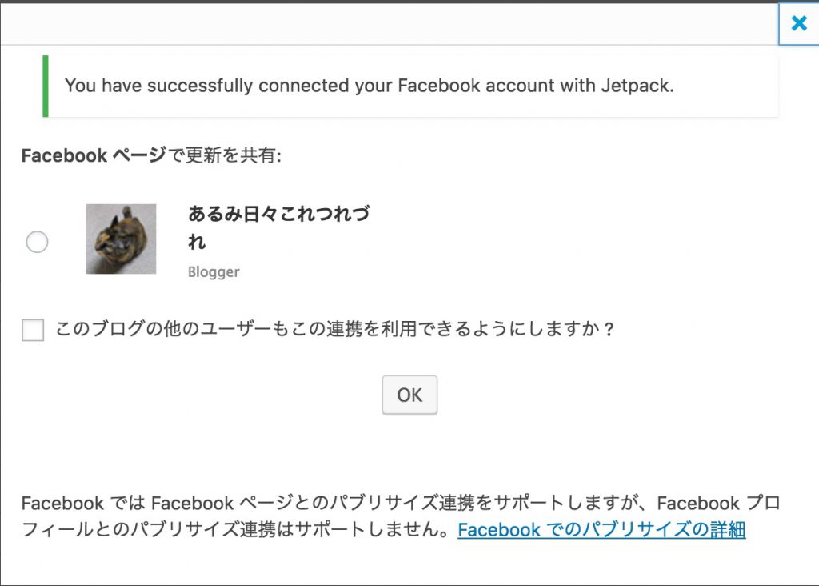
Task: Click the green bar on the success notice
Action: click(46, 86)
